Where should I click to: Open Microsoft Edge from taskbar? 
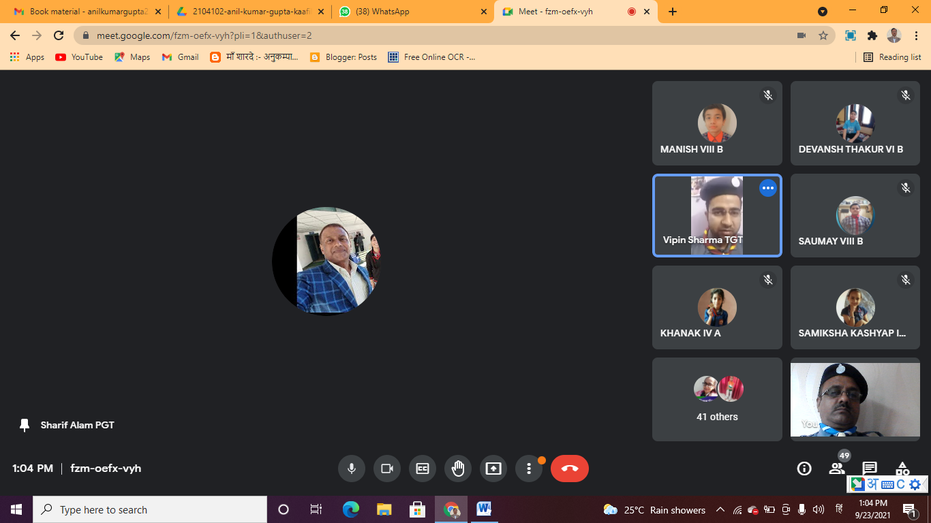[350, 509]
